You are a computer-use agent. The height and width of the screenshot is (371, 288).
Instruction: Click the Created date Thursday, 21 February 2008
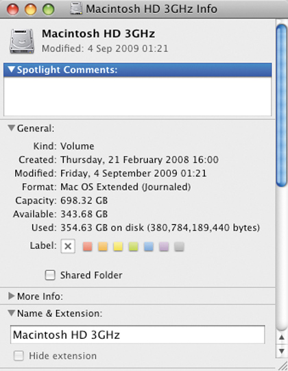click(x=139, y=160)
